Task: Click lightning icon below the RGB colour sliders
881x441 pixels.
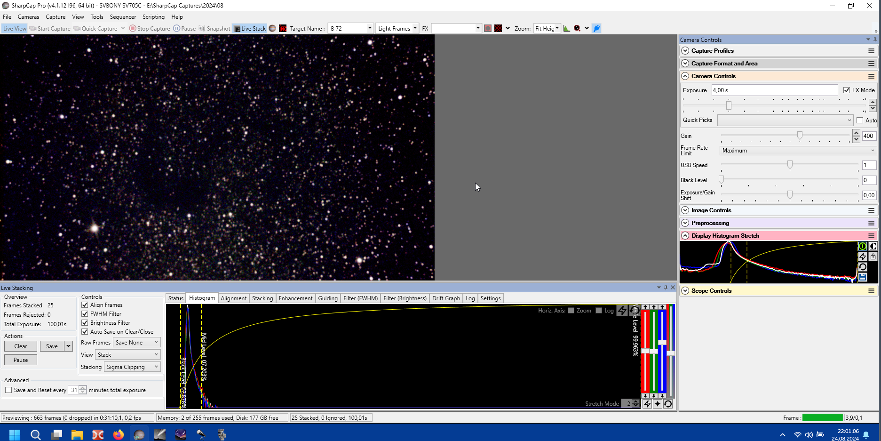Action: (x=647, y=404)
